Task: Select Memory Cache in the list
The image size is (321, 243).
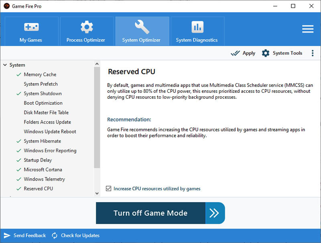Action: 40,74
